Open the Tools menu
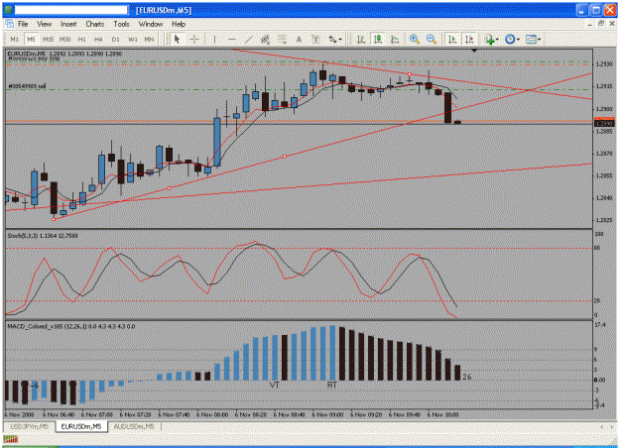This screenshot has height=448, width=620. [121, 24]
